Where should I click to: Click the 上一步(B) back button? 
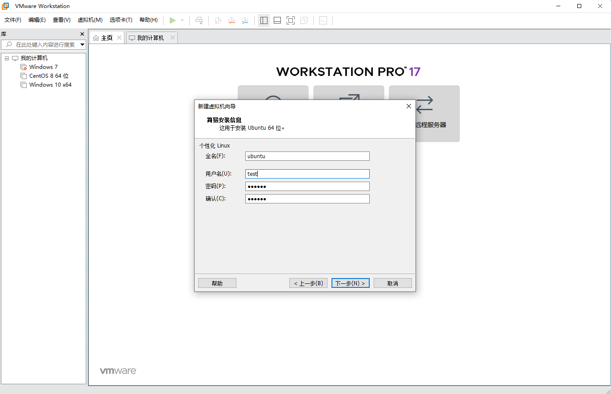[308, 283]
